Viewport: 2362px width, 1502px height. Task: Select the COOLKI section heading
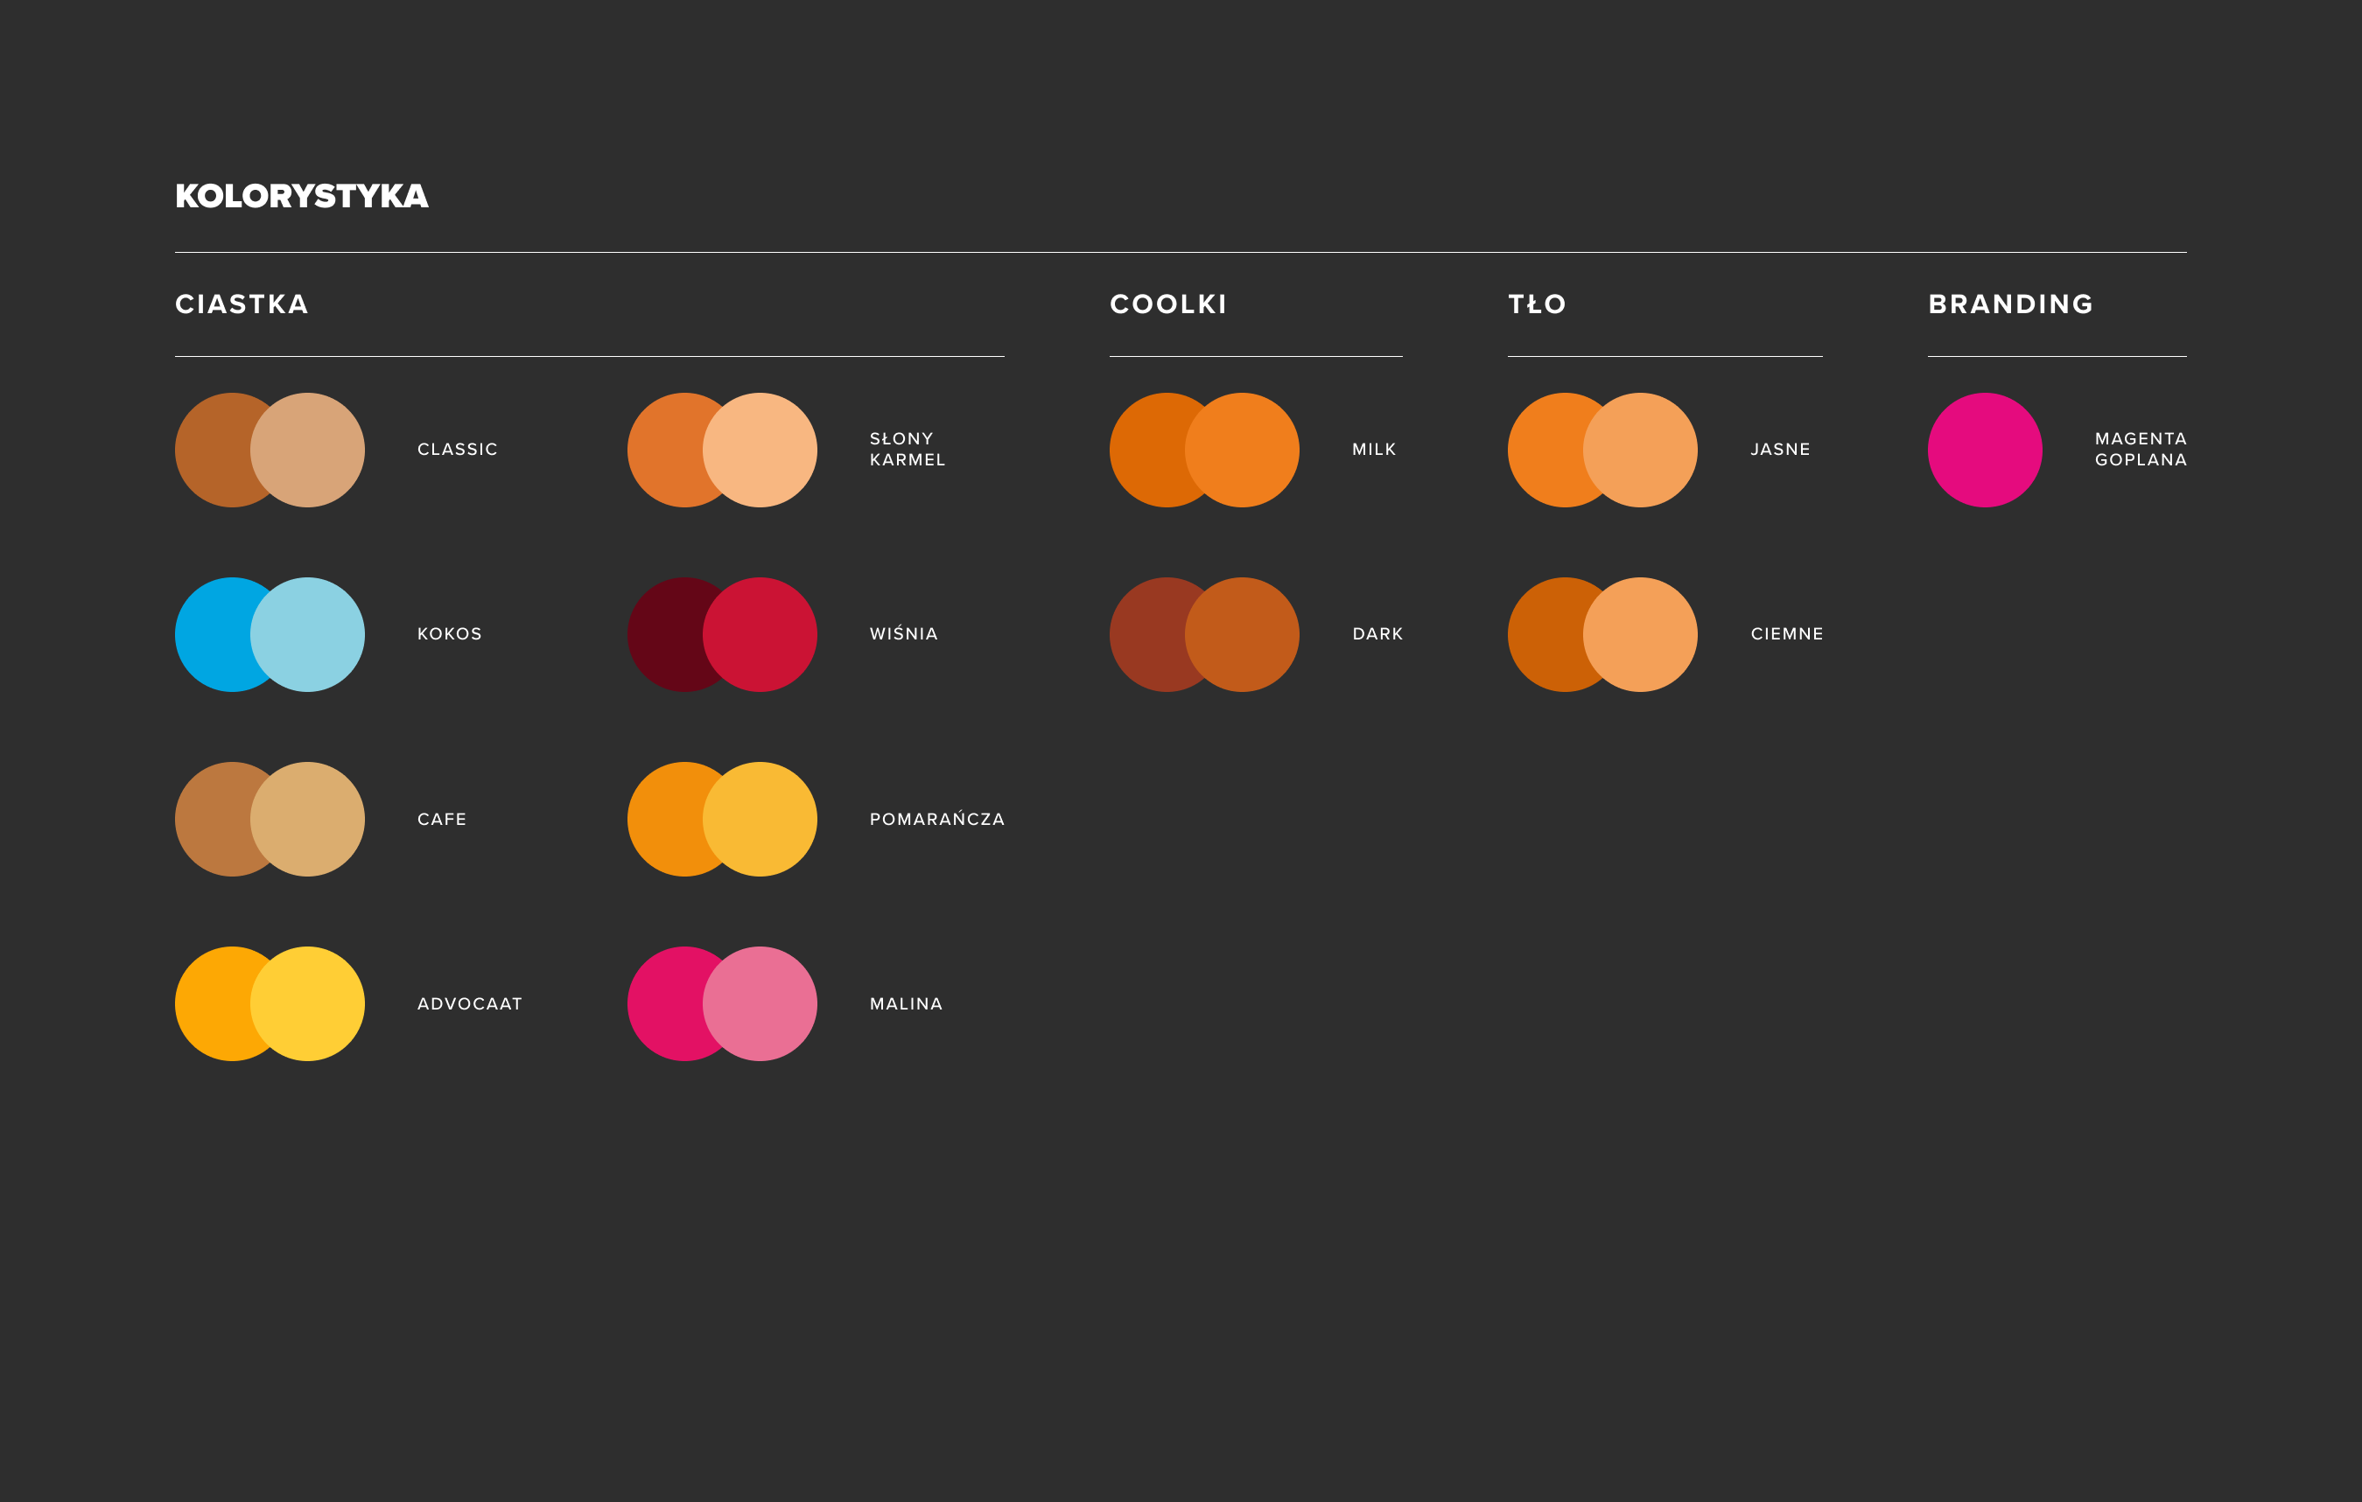[x=1167, y=304]
